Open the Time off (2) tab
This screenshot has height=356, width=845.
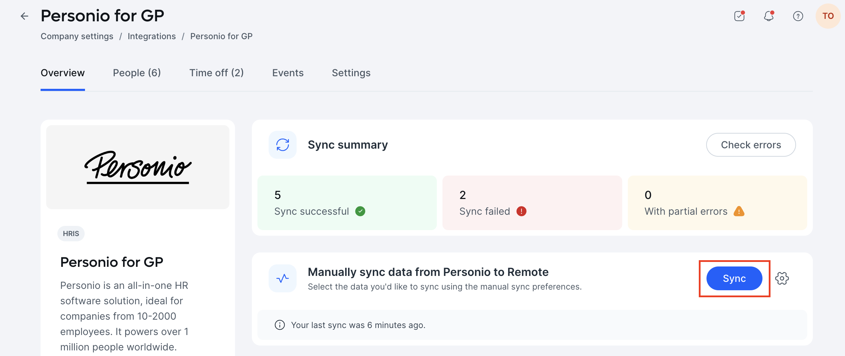point(216,73)
